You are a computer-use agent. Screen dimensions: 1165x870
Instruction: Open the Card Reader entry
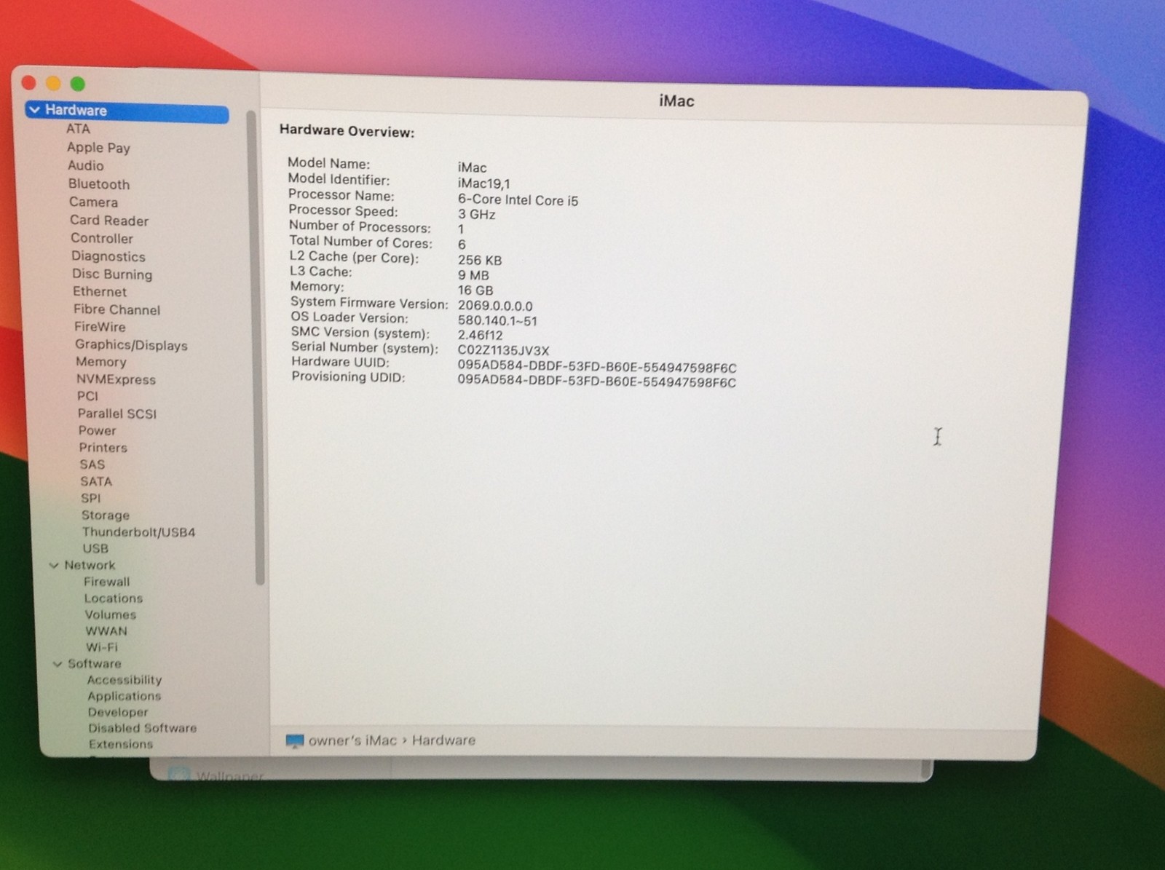click(109, 221)
